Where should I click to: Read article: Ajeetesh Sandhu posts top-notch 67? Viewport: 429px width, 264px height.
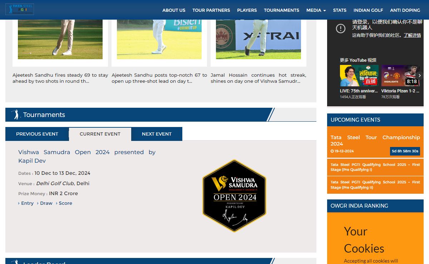[x=159, y=78]
